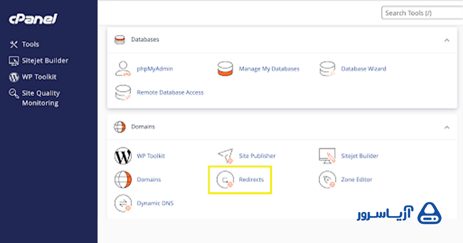The image size is (463, 243).
Task: Open the Zone Editor link
Action: coord(357,180)
